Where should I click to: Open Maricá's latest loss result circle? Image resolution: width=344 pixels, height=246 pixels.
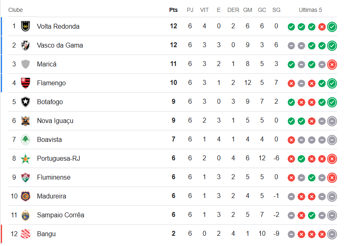(332, 65)
